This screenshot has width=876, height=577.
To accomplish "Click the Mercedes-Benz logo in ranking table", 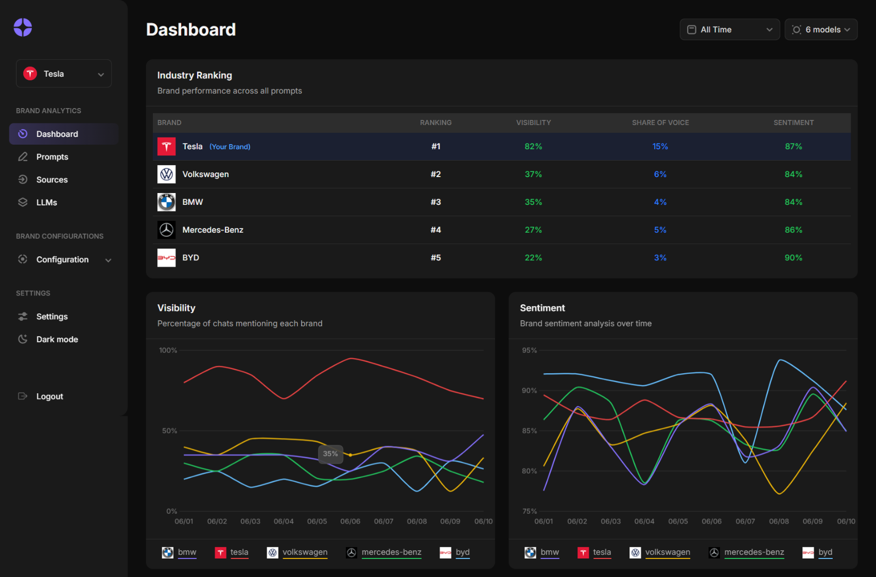I will coord(166,230).
